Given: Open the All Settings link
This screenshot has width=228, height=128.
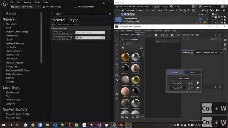Looking at the screenshot, I should [11, 13].
